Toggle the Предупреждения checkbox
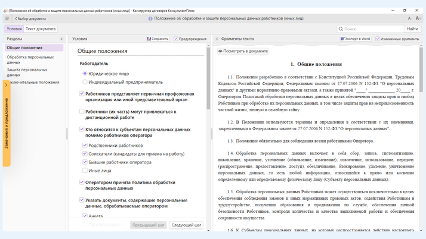Screen dimensions: 426x239 [176, 39]
